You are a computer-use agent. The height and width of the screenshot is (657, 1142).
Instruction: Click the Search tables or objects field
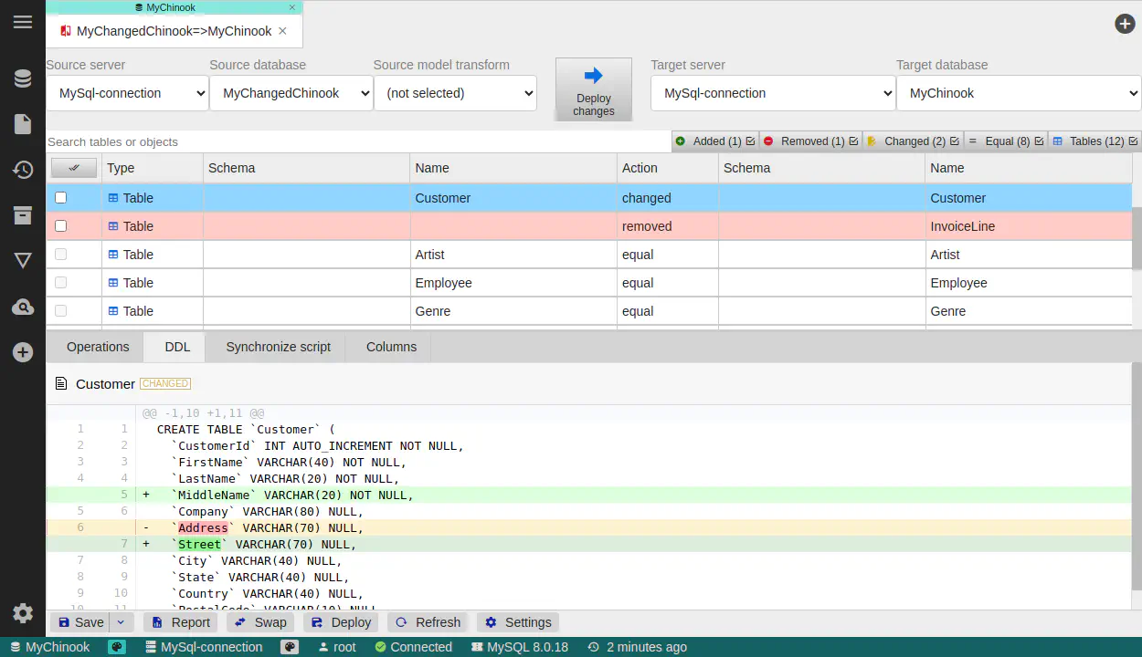[356, 141]
